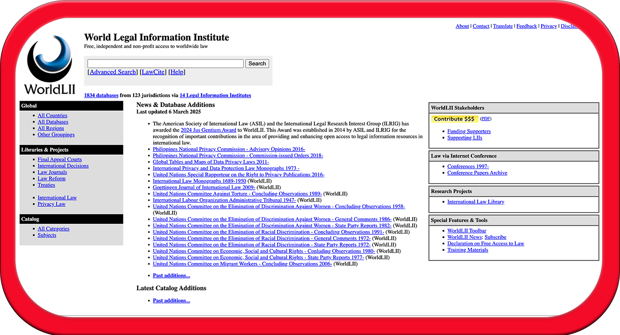Open Training Materials link

[x=468, y=250]
